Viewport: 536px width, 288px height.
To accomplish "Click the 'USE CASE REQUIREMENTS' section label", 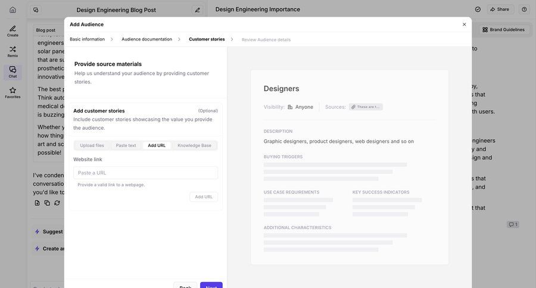I will pos(291,192).
